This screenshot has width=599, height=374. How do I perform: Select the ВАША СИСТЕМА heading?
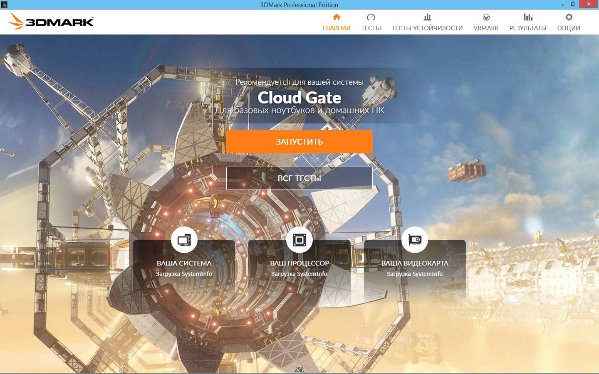click(x=184, y=263)
